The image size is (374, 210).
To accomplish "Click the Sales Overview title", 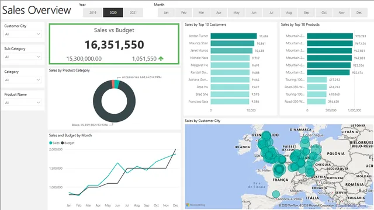I will [36, 10].
